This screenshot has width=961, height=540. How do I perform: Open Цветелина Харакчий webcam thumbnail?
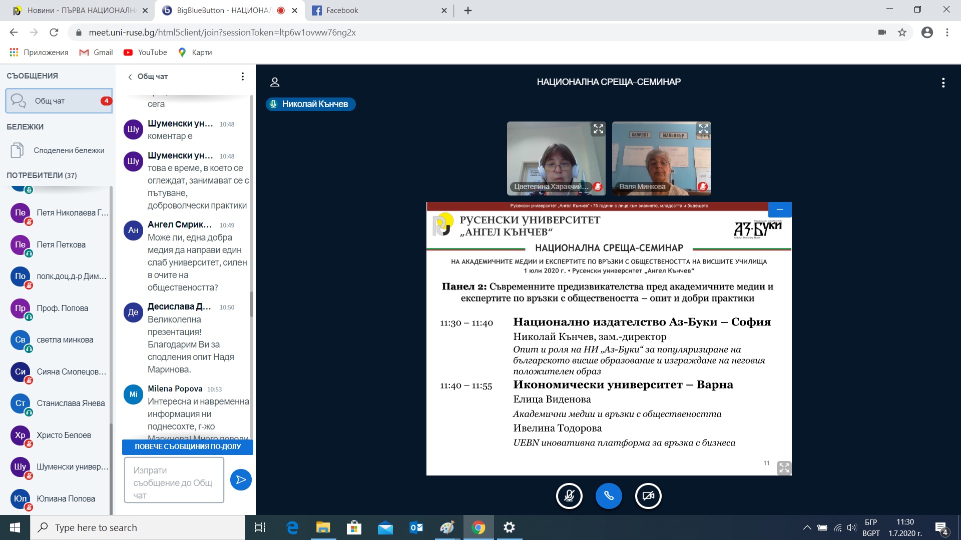tap(556, 158)
